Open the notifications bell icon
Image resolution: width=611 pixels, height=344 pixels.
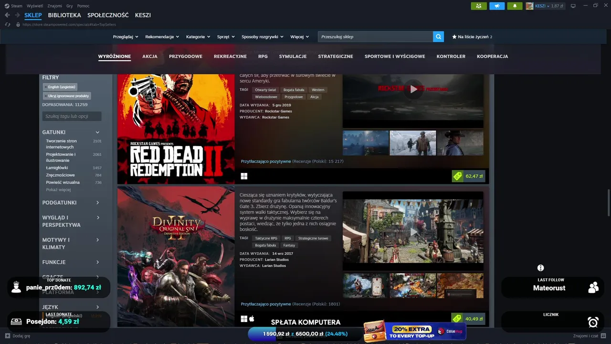click(x=515, y=6)
